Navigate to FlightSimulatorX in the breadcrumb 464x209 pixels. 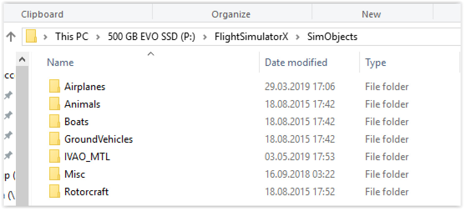251,37
